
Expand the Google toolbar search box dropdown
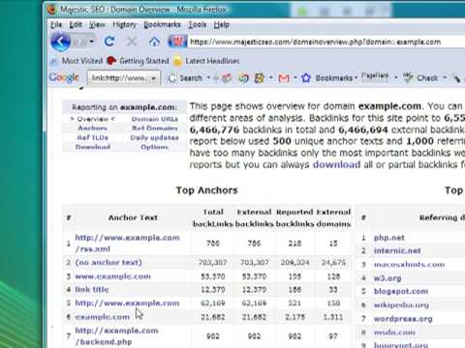(x=154, y=78)
